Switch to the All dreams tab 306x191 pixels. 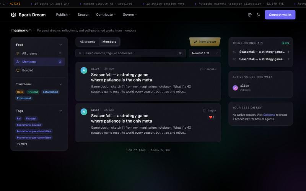pyautogui.click(x=88, y=42)
